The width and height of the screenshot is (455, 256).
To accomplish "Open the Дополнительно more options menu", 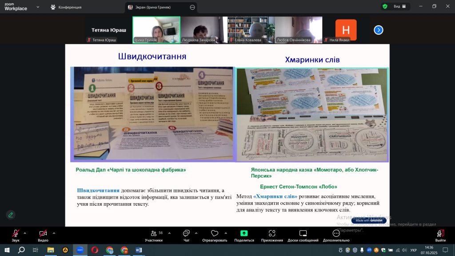I will point(336,235).
